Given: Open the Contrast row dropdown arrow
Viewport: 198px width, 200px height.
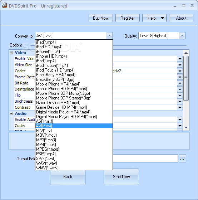Looking at the screenshot, I should pos(180,108).
